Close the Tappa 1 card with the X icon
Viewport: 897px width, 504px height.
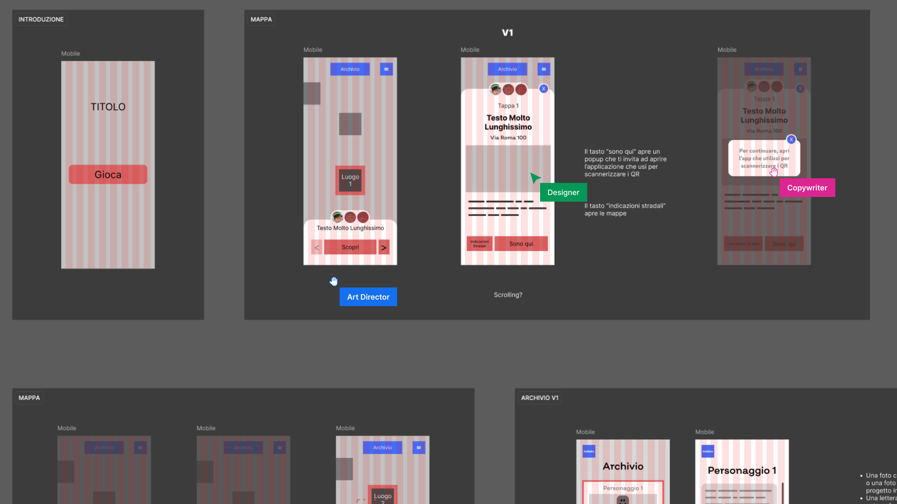(x=544, y=89)
